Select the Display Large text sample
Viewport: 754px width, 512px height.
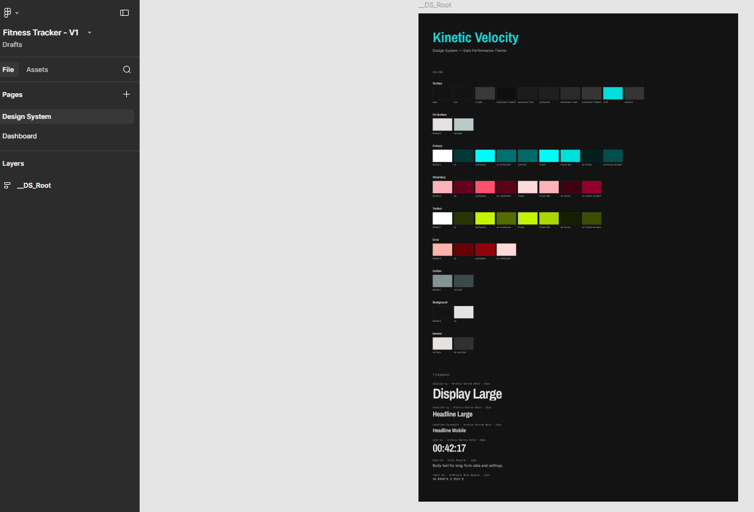click(x=467, y=394)
